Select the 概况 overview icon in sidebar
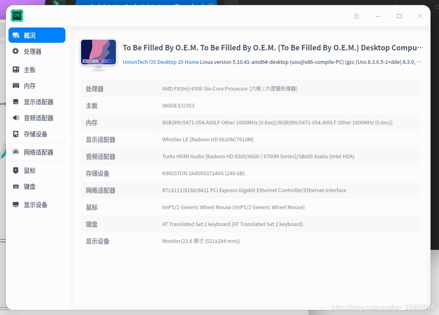 [x=16, y=35]
